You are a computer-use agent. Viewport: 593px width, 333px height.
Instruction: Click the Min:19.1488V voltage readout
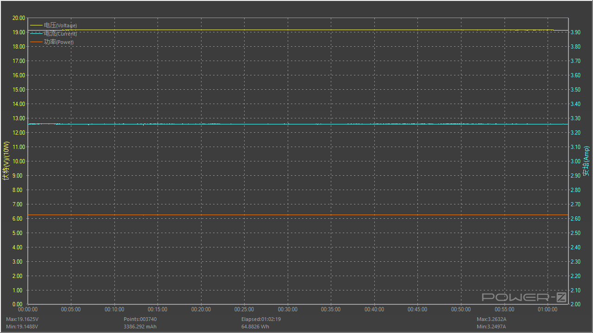22,327
